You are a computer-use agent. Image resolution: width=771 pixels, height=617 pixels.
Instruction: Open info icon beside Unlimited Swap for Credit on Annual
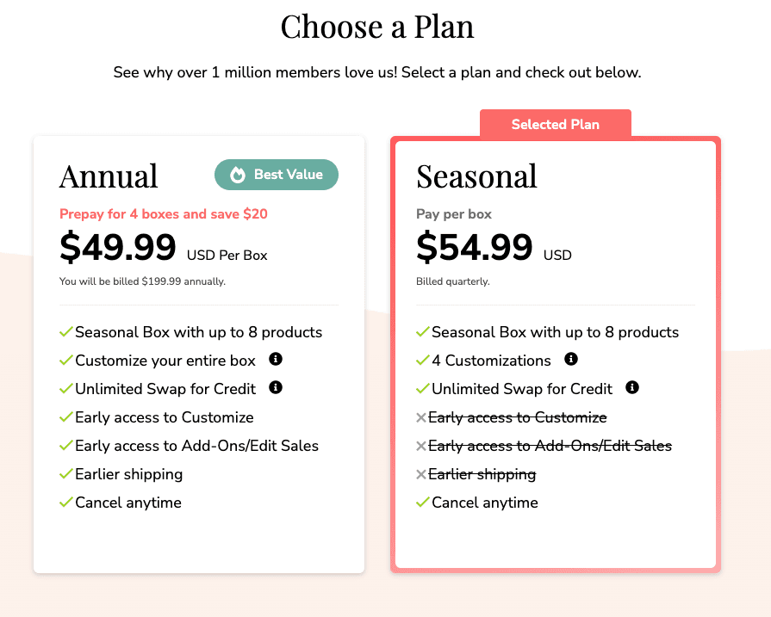coord(275,389)
